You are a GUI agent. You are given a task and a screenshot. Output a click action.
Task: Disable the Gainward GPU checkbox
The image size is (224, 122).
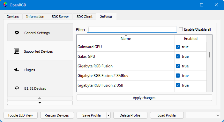pos(178,47)
